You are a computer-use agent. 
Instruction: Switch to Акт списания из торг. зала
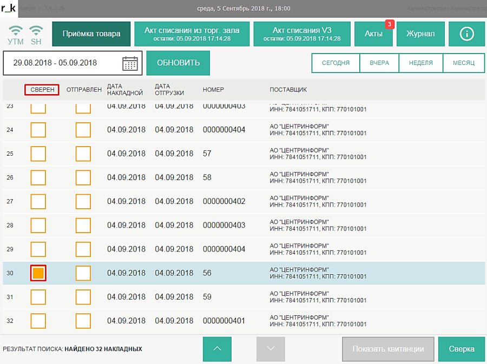pyautogui.click(x=192, y=34)
